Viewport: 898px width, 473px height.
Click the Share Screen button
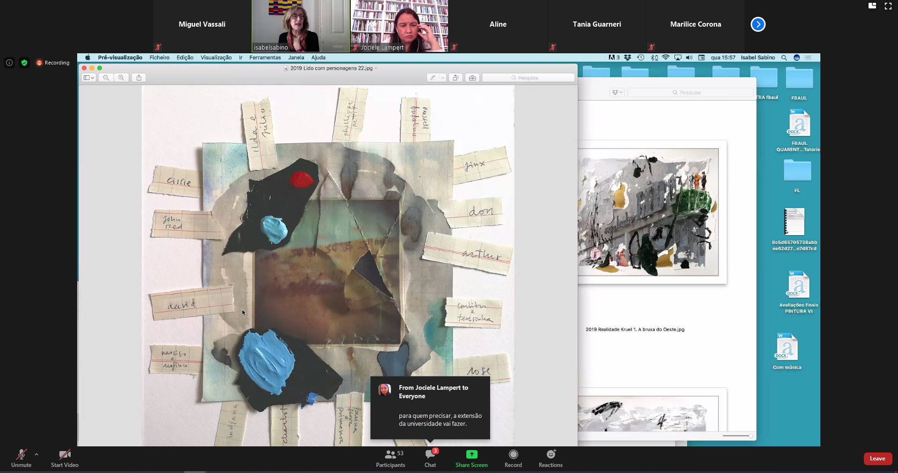tap(471, 458)
